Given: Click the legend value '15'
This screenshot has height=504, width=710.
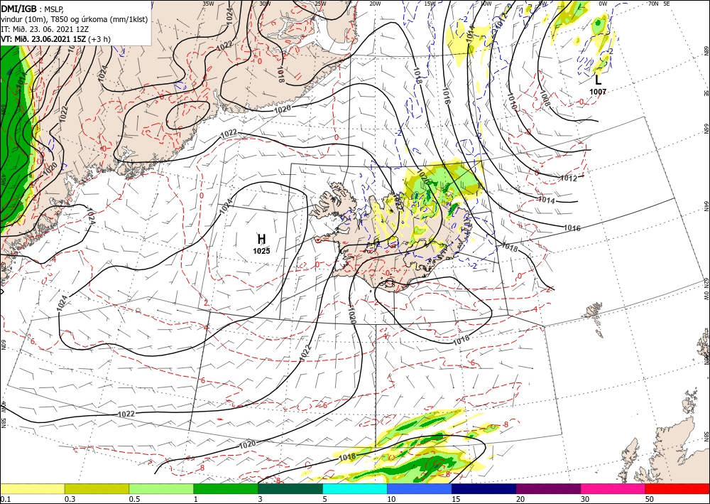Looking at the screenshot, I should (456, 498).
